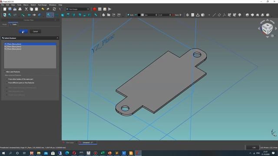Open the Part Design menu

coord(43,5)
